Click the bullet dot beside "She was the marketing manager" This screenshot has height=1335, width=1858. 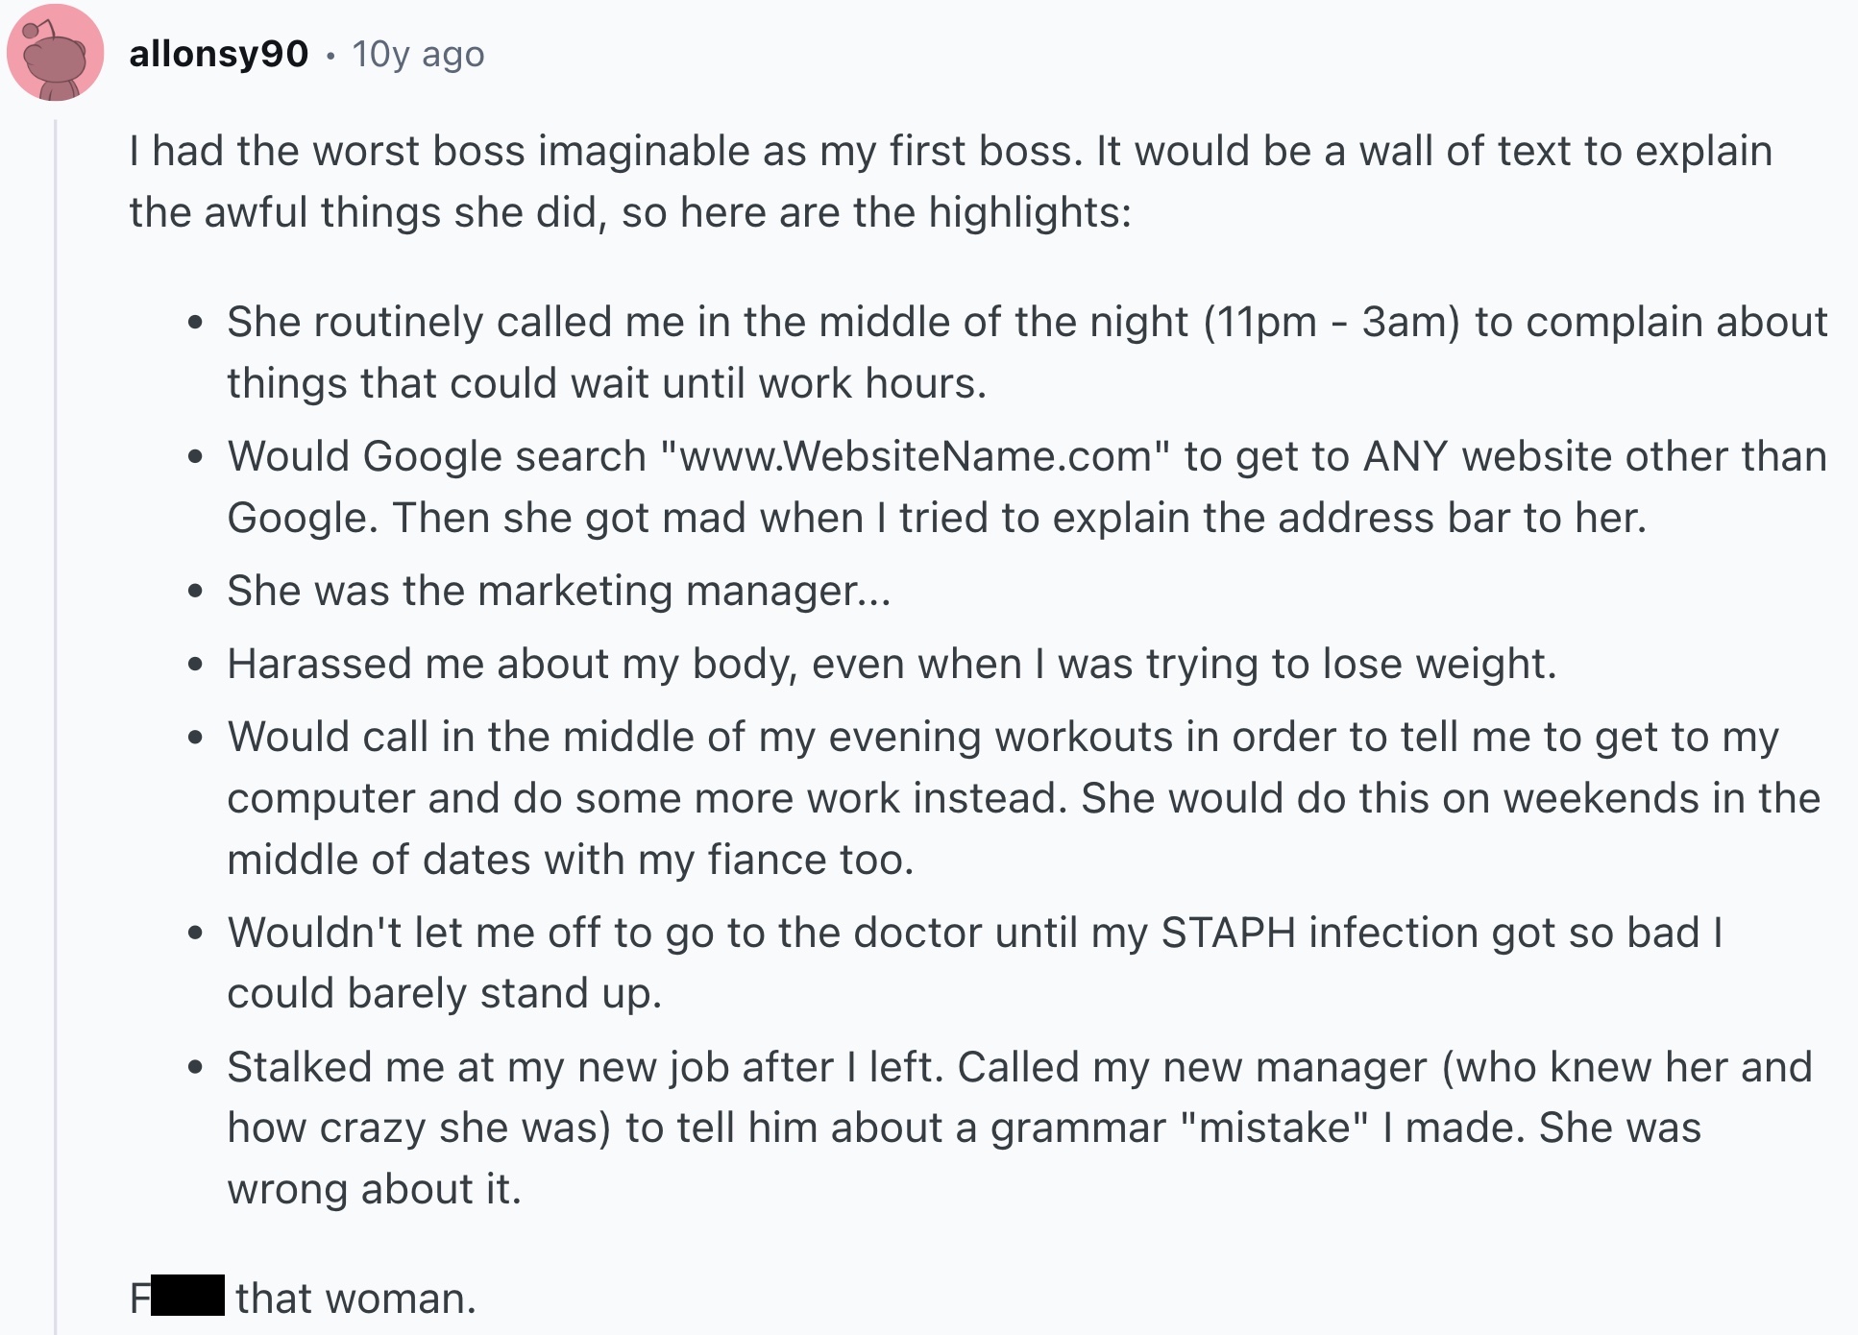click(x=196, y=592)
